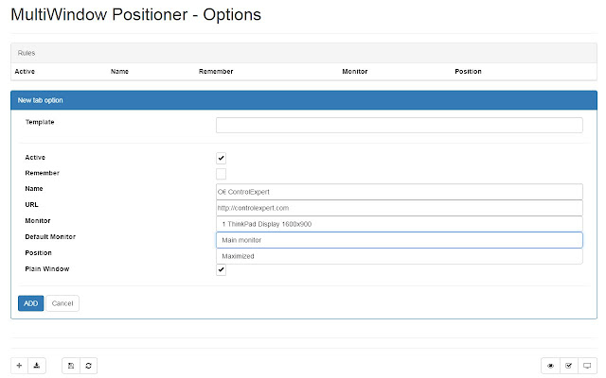Click the Name column header
The image size is (606, 378).
[119, 72]
